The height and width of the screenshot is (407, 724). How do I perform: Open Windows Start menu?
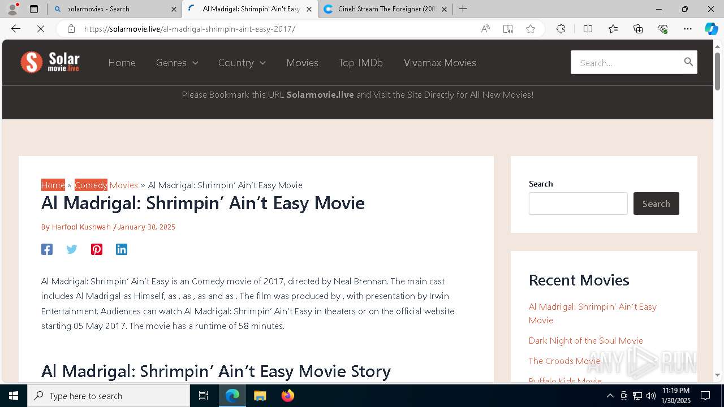point(14,396)
